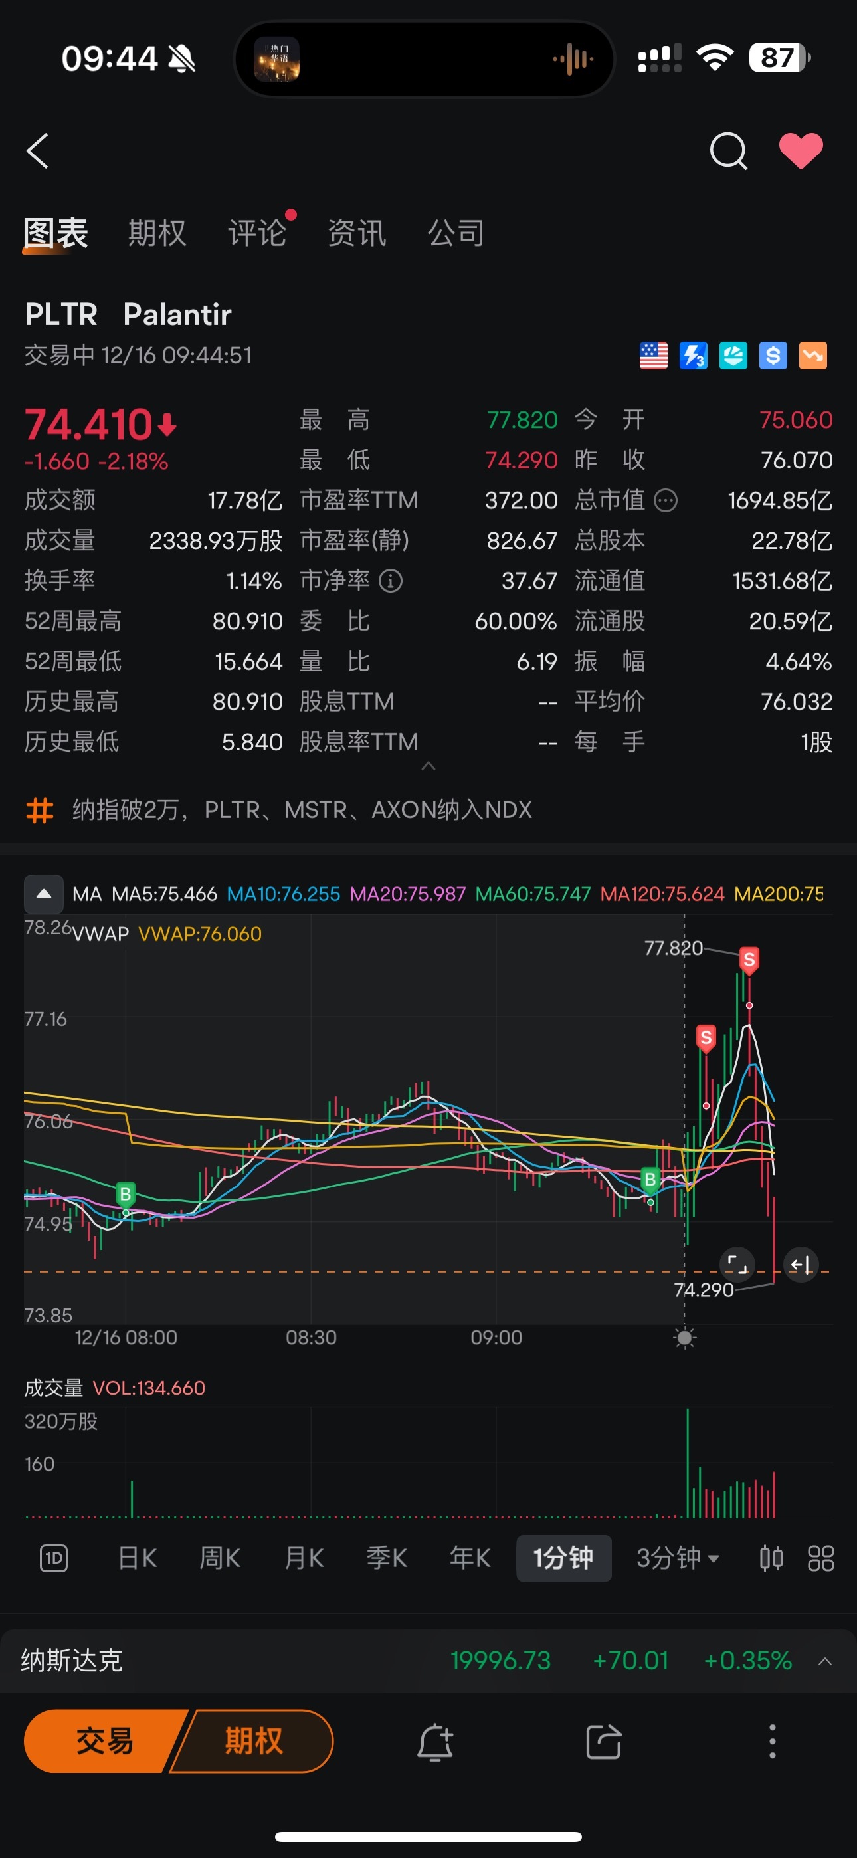
Task: Tap the 平均价 value 76.032
Action: (x=797, y=701)
